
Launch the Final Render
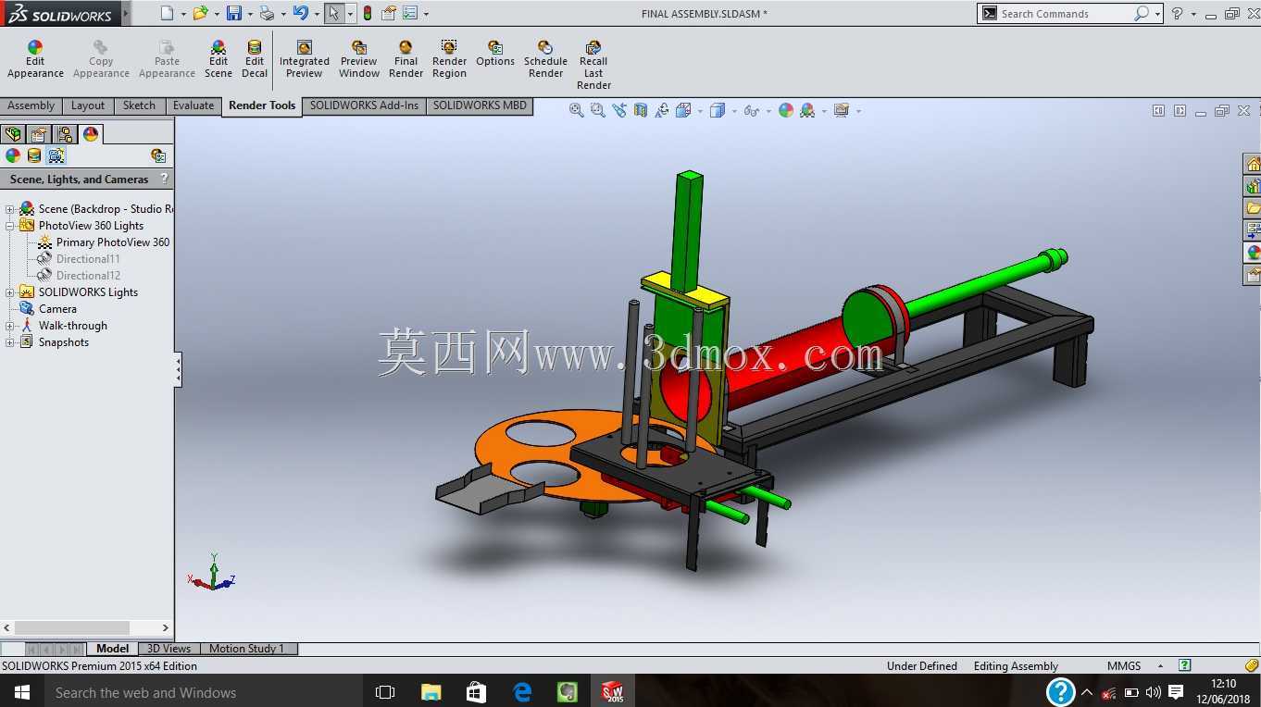coord(406,59)
